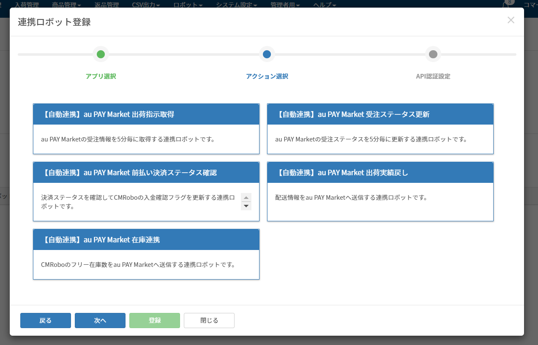
Task: Open the ロボット dropdown menu
Action: point(188,5)
